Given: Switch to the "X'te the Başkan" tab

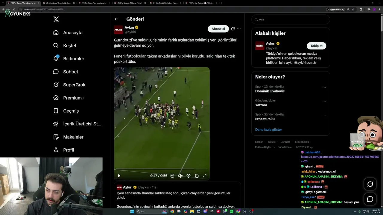Looking at the screenshot, I should coord(201,3).
